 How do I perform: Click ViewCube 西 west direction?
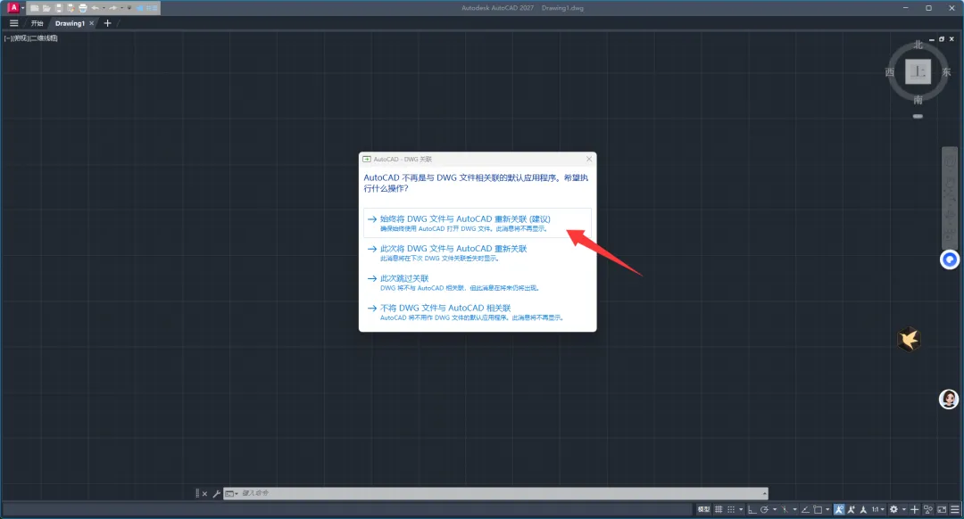(x=890, y=72)
